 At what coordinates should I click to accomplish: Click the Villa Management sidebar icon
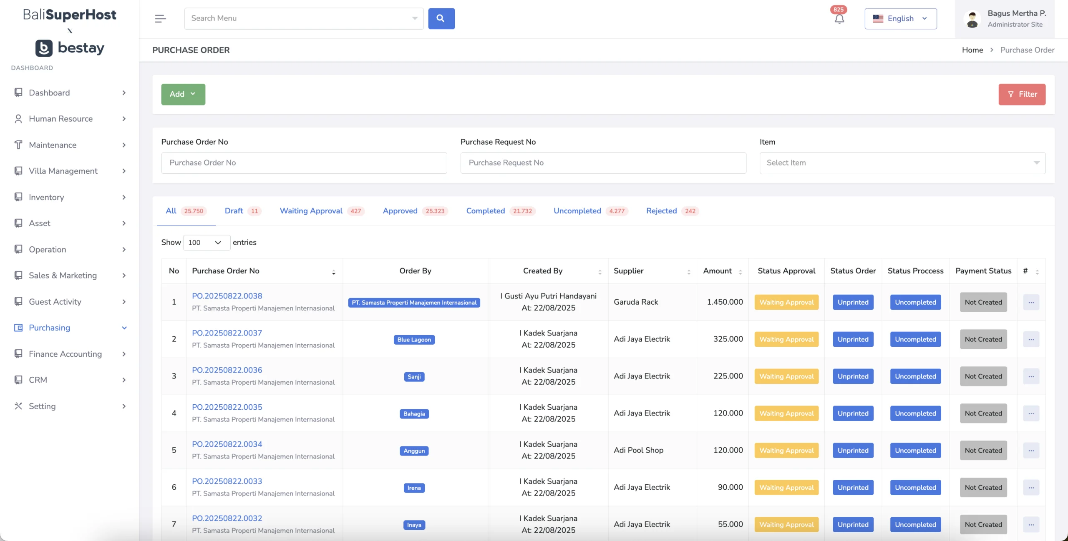click(18, 171)
